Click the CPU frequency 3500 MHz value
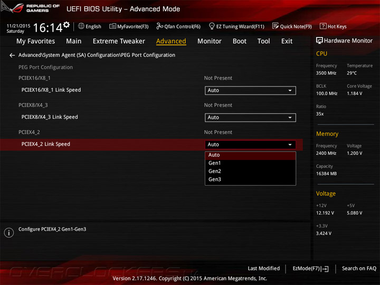The width and height of the screenshot is (380, 285). click(x=326, y=73)
